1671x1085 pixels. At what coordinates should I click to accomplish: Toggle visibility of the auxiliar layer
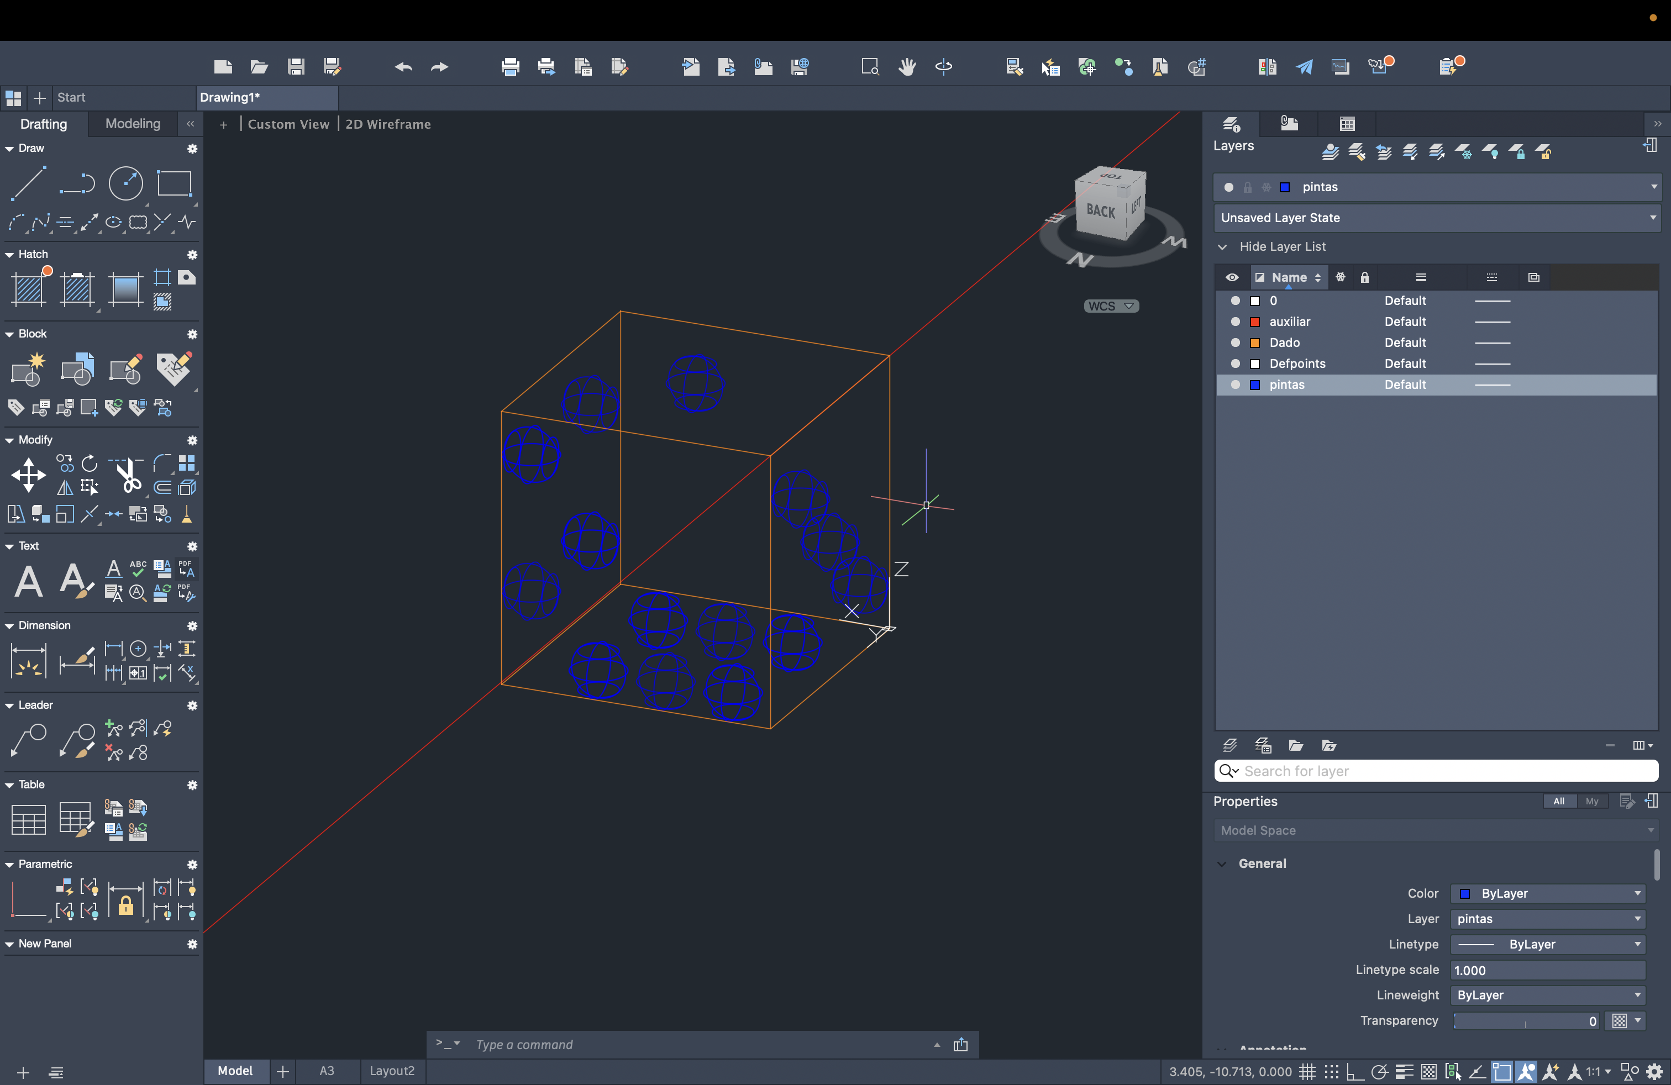(x=1236, y=322)
